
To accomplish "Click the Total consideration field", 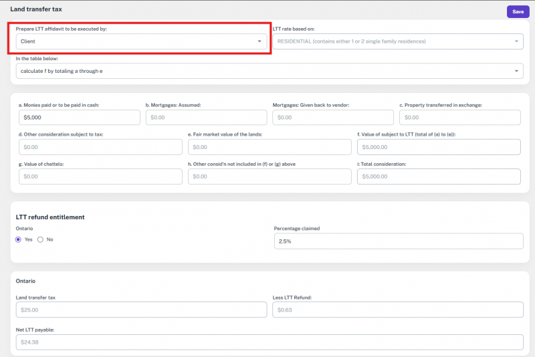I will pyautogui.click(x=439, y=176).
